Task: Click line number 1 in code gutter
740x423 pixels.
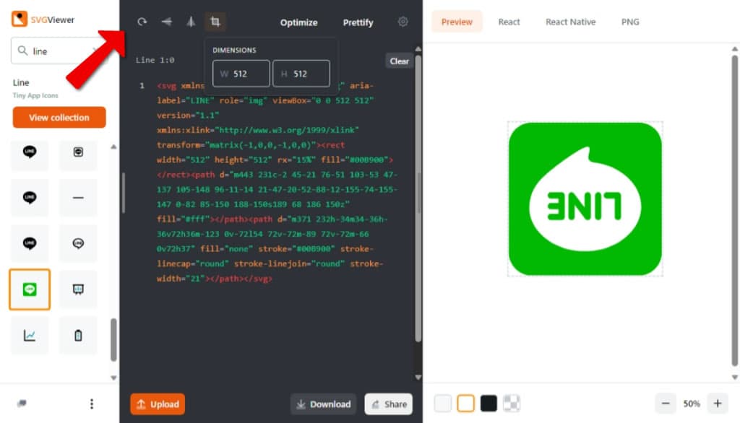Action: coord(142,86)
